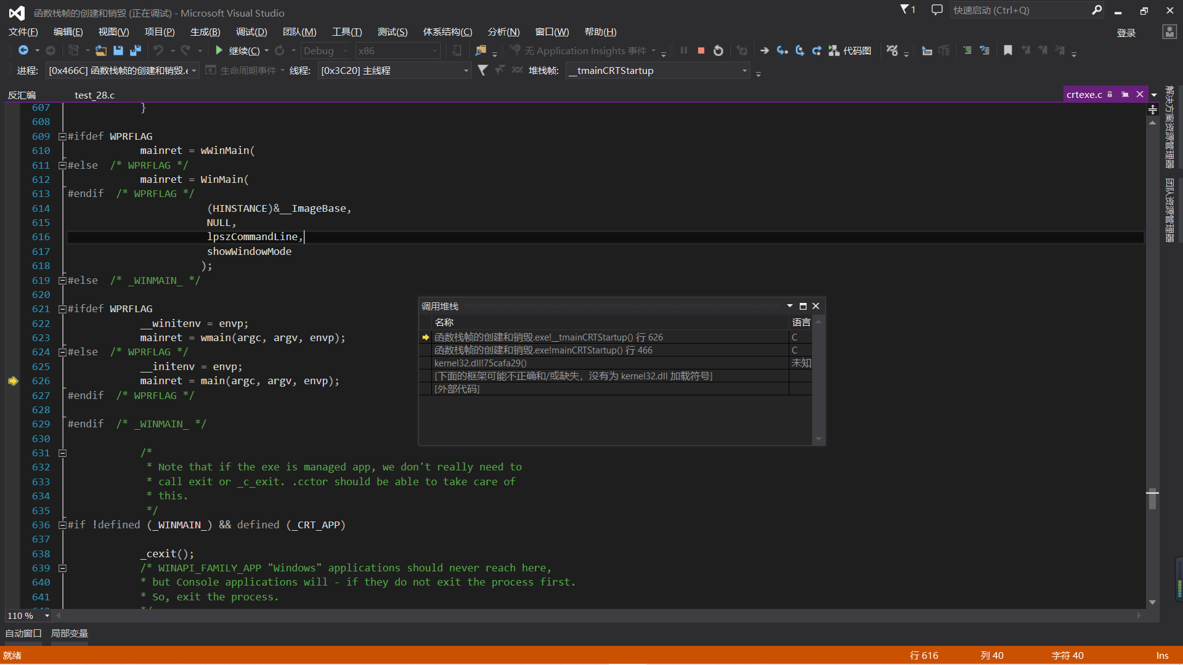Click the Save All icon
The height and width of the screenshot is (665, 1183).
pos(136,50)
